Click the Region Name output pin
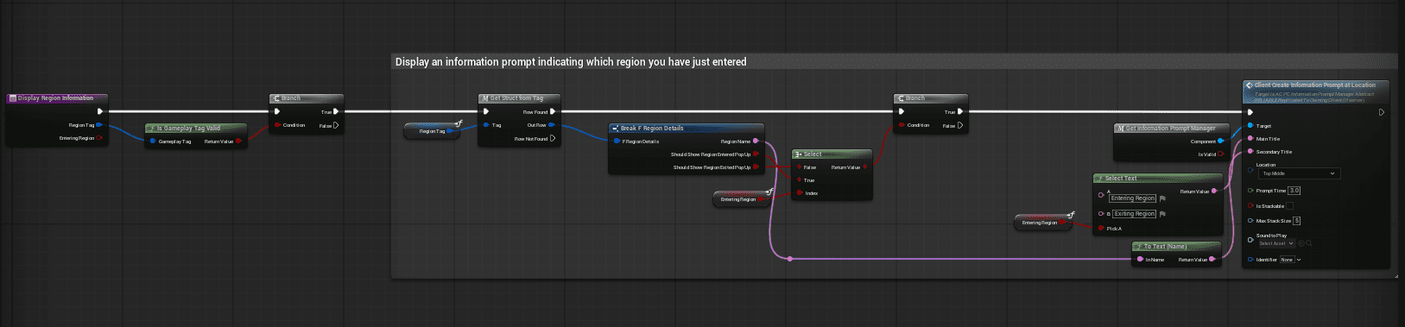Image resolution: width=1405 pixels, height=327 pixels. (756, 141)
